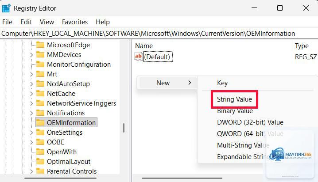Viewport: 318px width, 182px height.
Task: Open the Edit menu
Action: click(26, 22)
